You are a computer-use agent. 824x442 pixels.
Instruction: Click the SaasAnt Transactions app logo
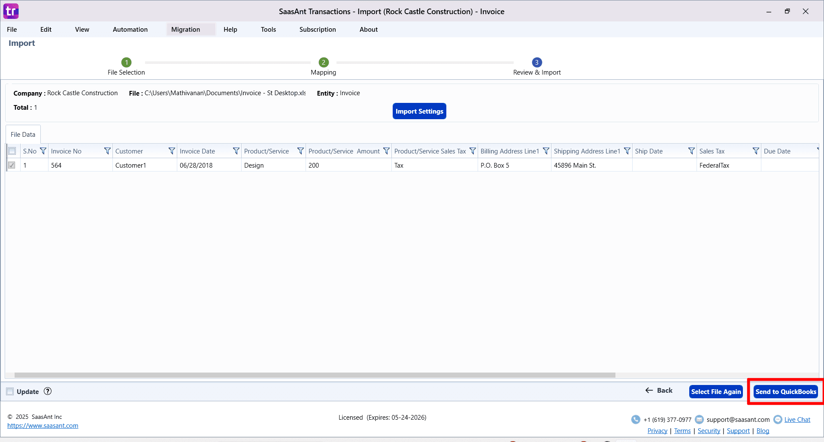(11, 11)
